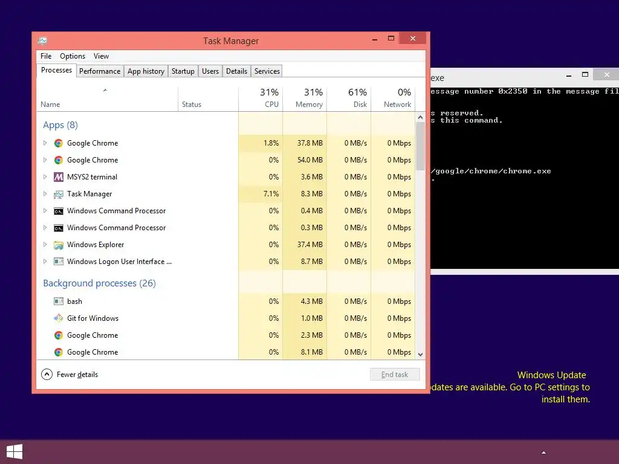Sort by the Status column header
Image resolution: width=619 pixels, height=464 pixels.
(209, 98)
